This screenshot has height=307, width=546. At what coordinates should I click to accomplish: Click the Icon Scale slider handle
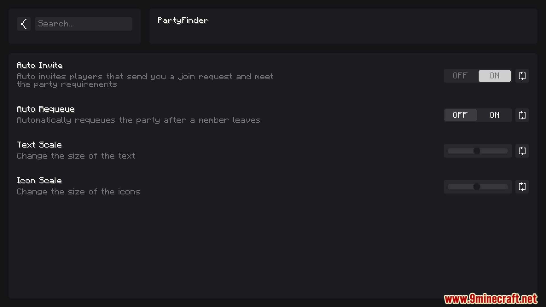[477, 187]
